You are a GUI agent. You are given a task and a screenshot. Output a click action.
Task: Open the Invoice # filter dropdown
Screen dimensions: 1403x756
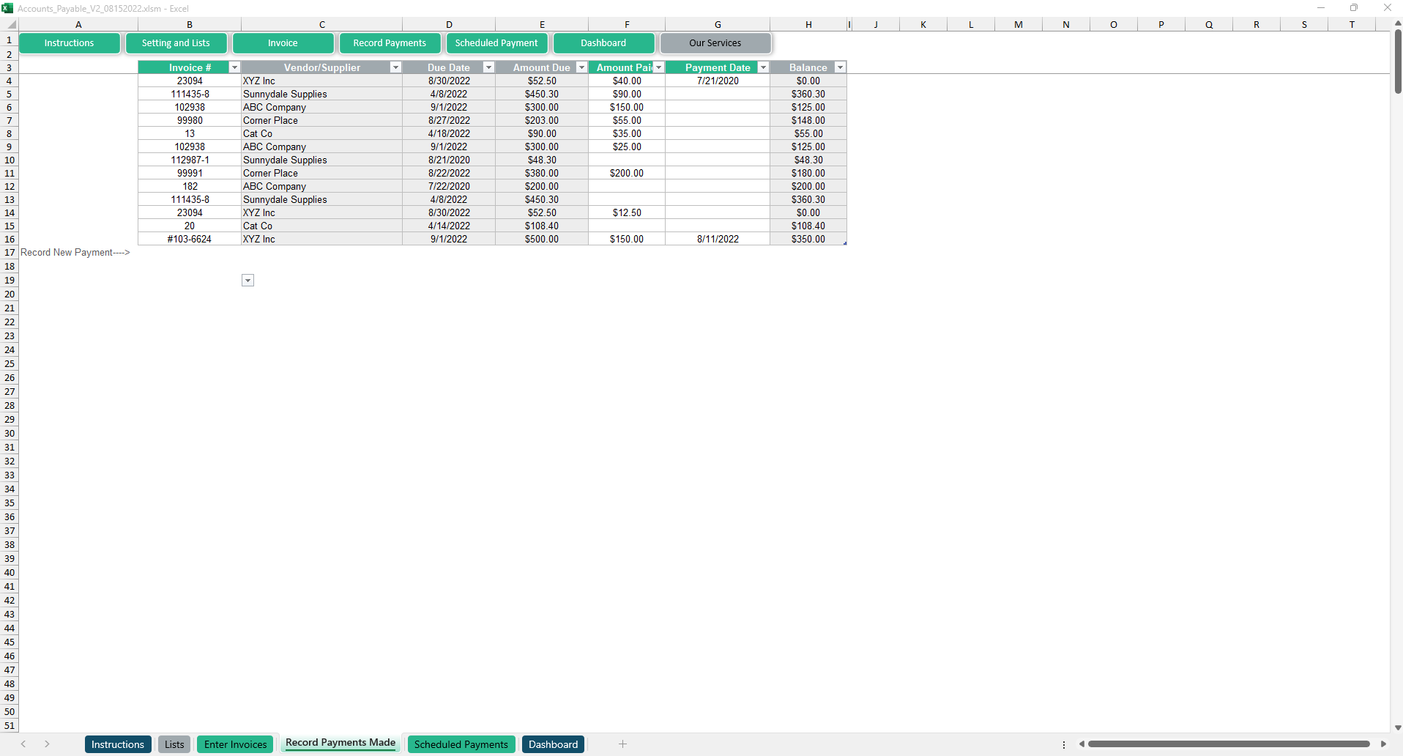234,67
